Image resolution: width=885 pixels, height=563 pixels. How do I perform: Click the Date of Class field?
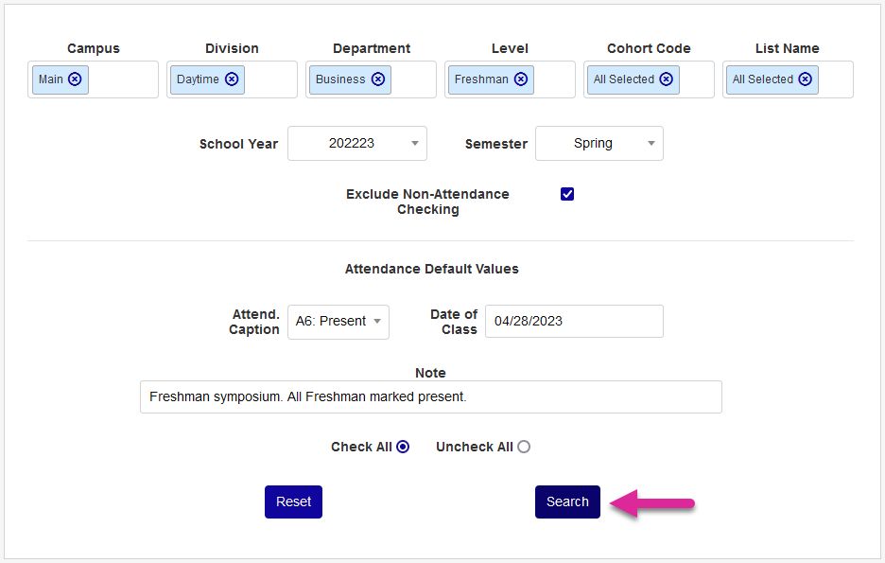pos(574,322)
